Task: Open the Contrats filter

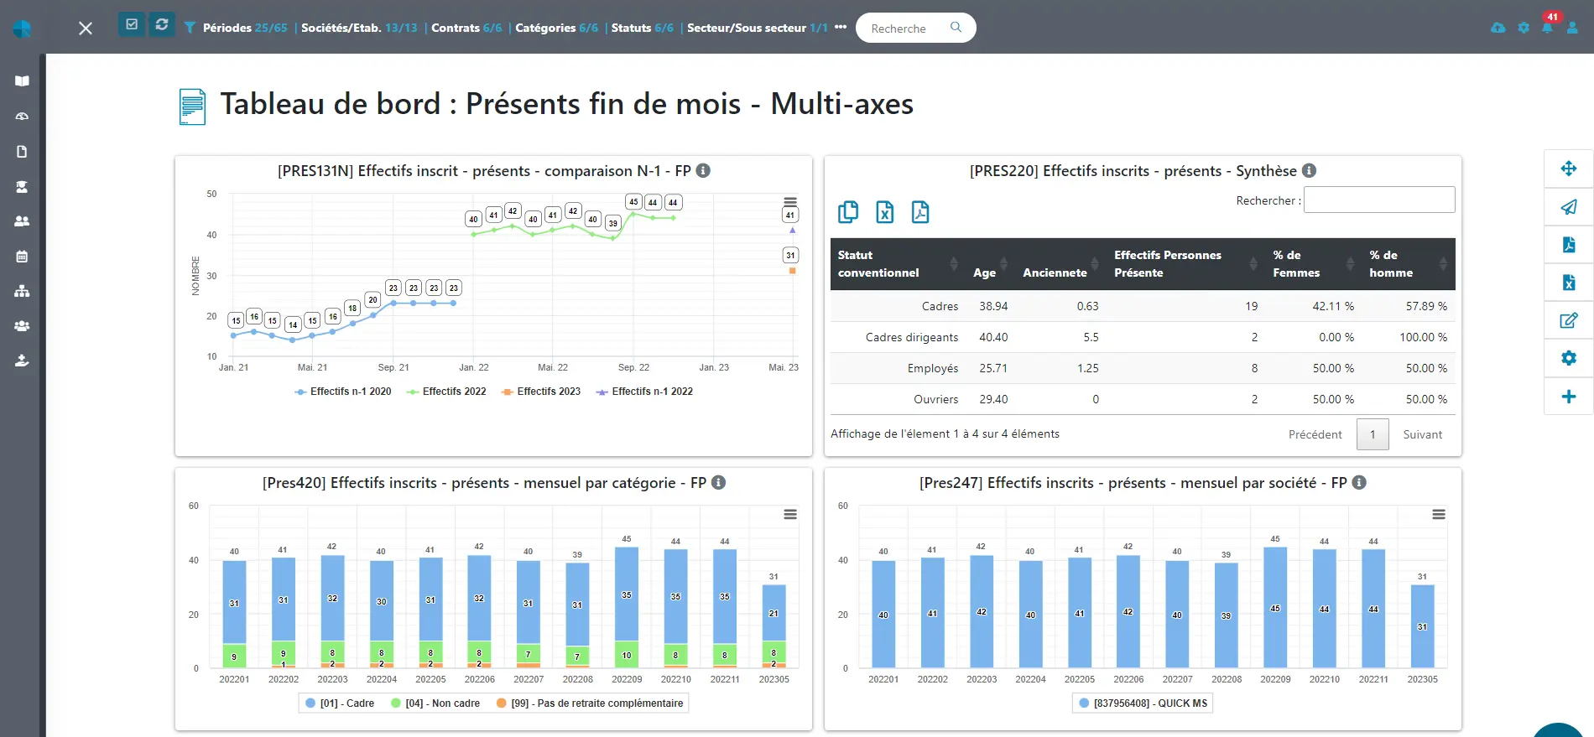Action: point(466,28)
